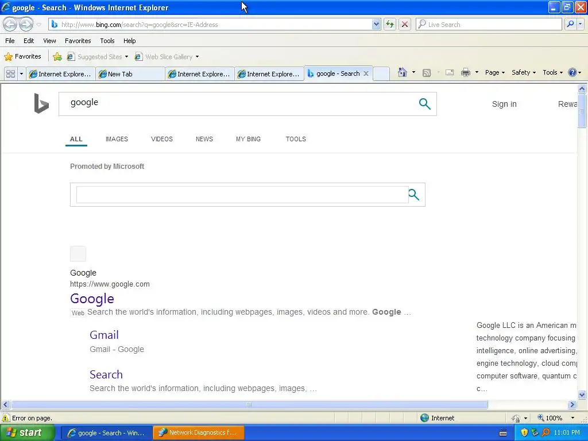Expand the address bar URL dropdown
This screenshot has height=441, width=588.
coord(376,24)
